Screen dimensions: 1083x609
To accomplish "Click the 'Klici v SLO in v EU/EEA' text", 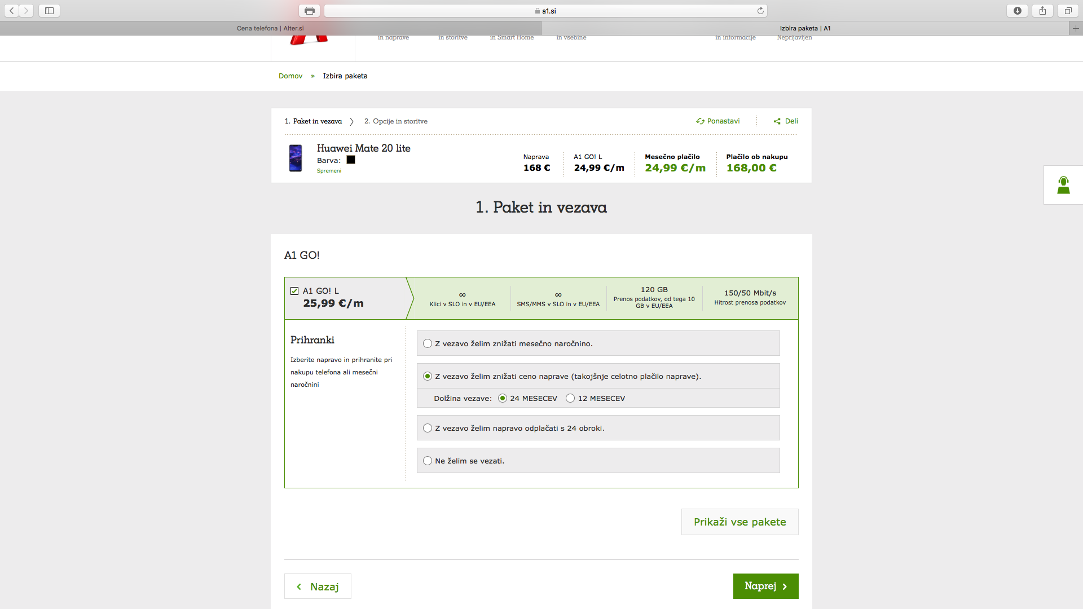I will point(463,304).
